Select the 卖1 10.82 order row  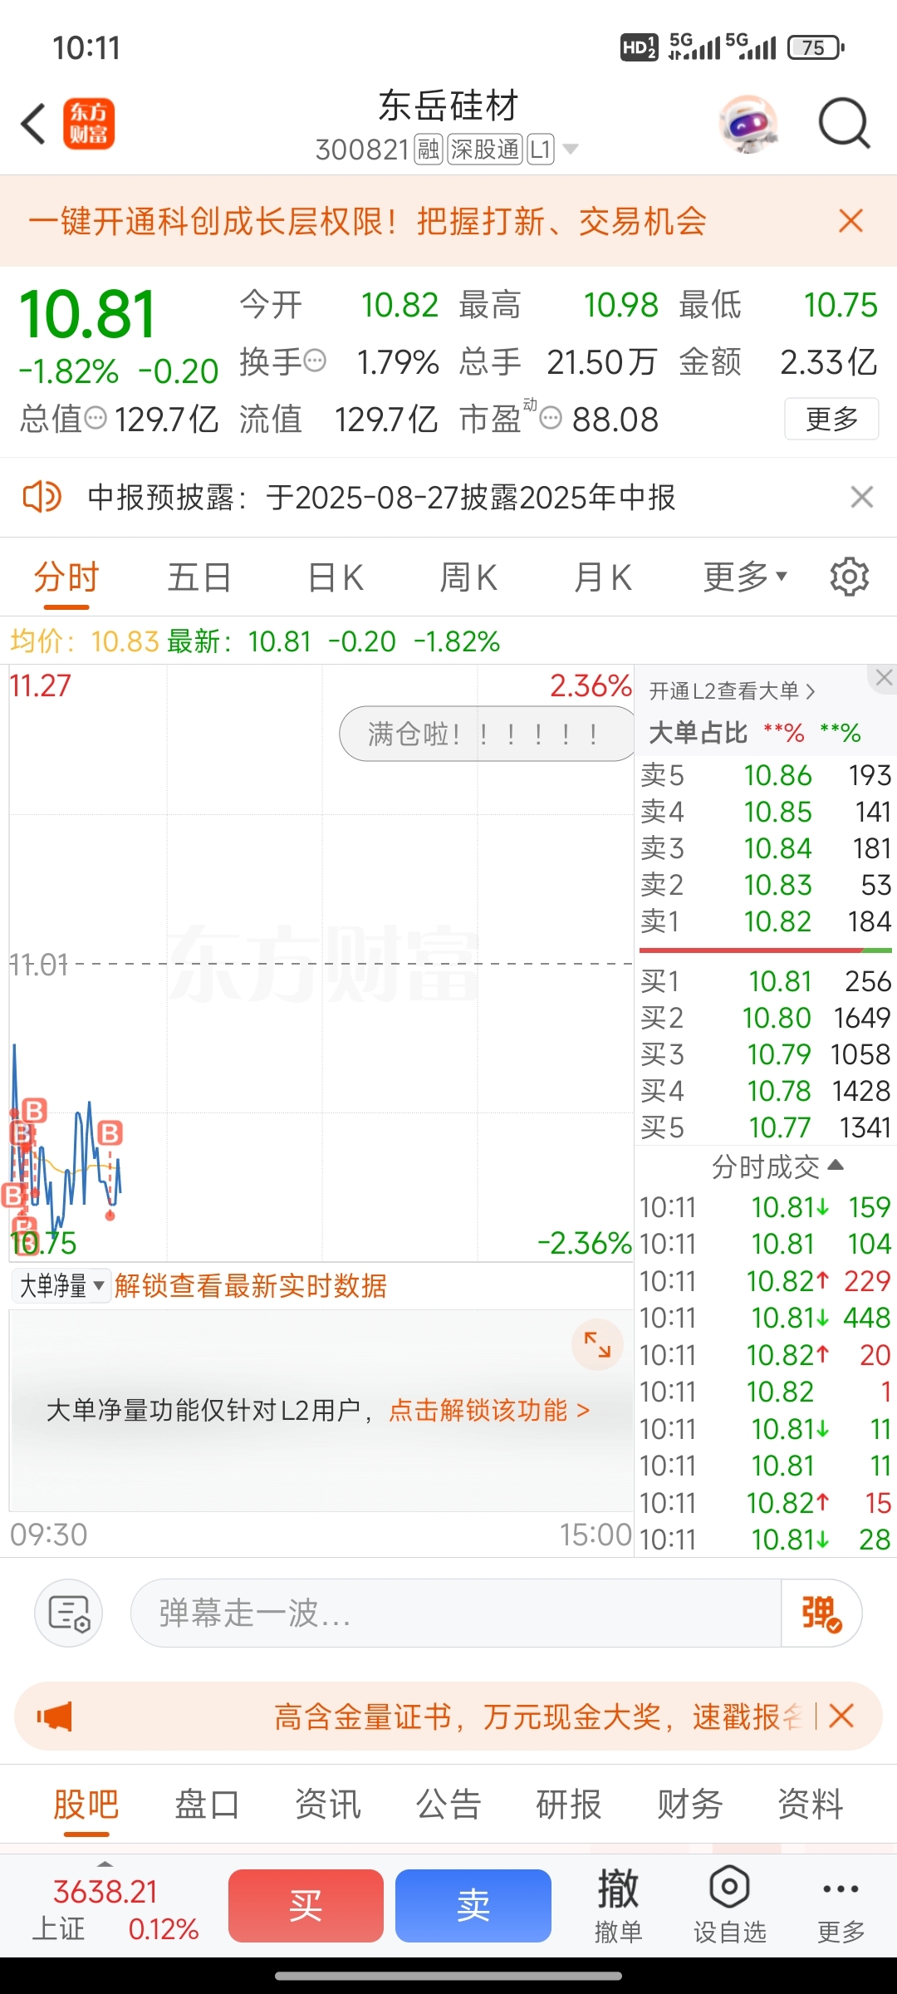point(766,921)
